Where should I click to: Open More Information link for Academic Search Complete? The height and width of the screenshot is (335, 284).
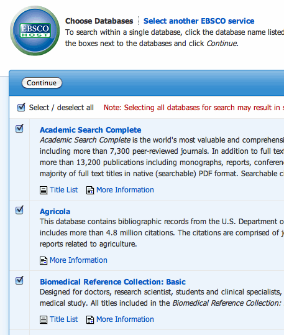click(x=125, y=190)
